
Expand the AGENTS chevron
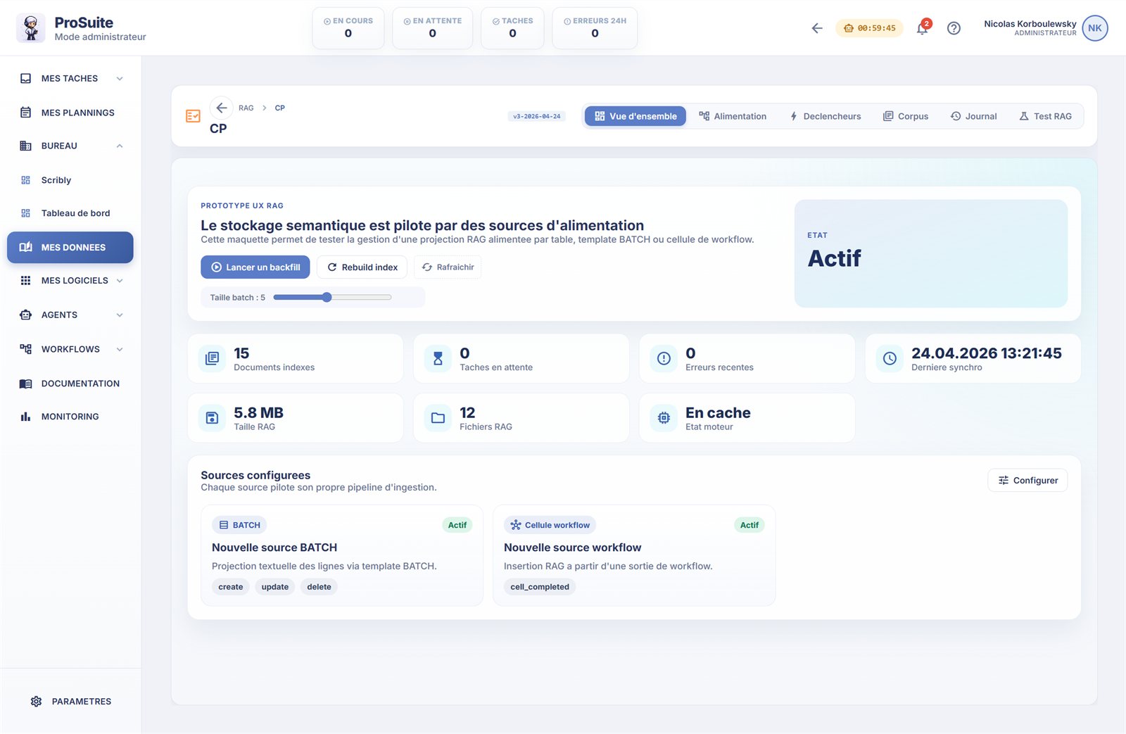point(120,315)
